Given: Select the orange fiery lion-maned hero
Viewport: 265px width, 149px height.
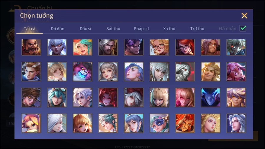Looking at the screenshot, I should 185,123.
